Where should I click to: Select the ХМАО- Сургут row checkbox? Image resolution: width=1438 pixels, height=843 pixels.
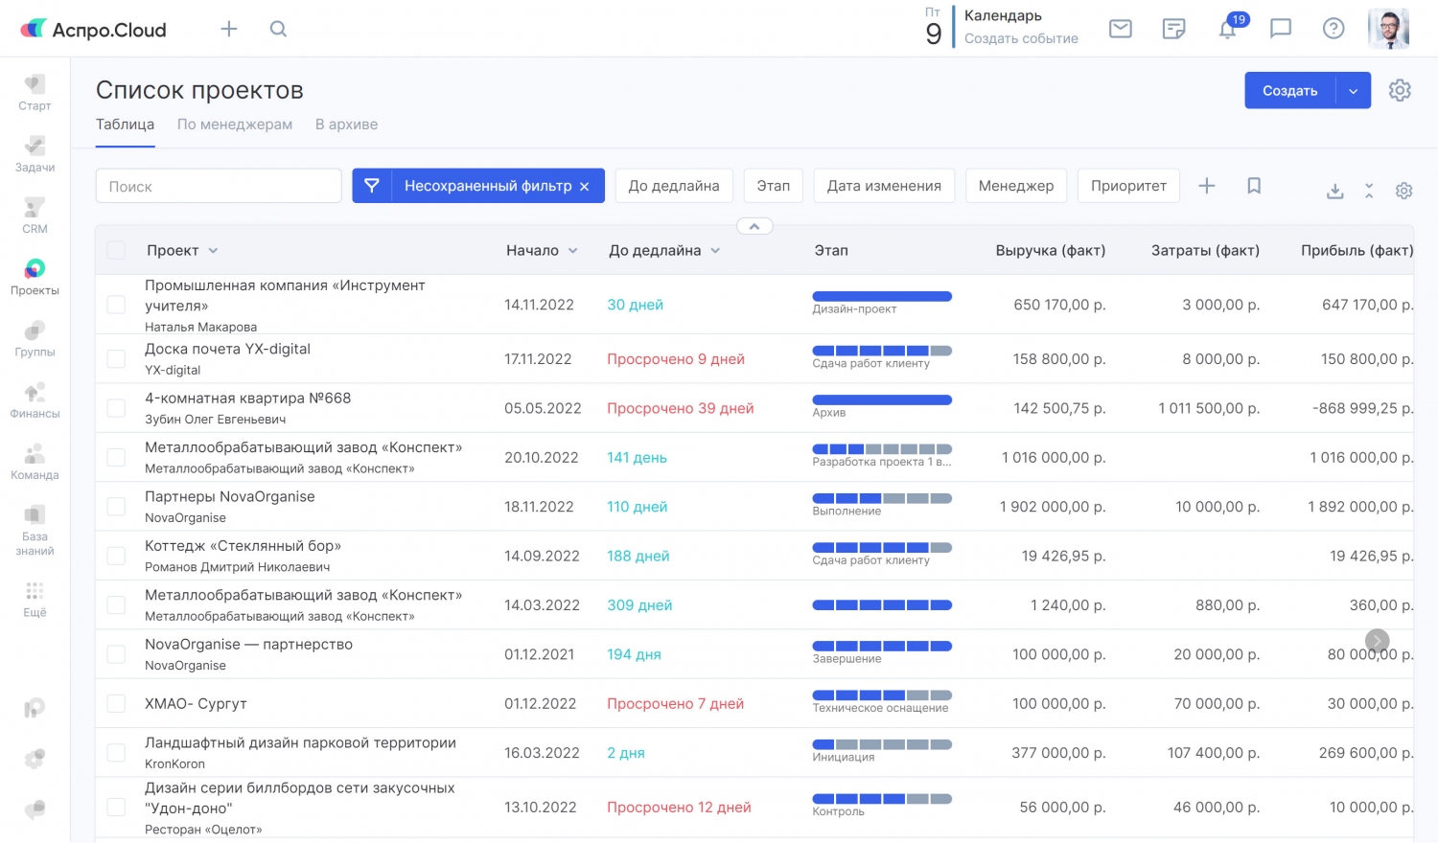[116, 704]
